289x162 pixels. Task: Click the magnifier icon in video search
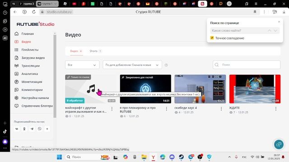point(217,65)
